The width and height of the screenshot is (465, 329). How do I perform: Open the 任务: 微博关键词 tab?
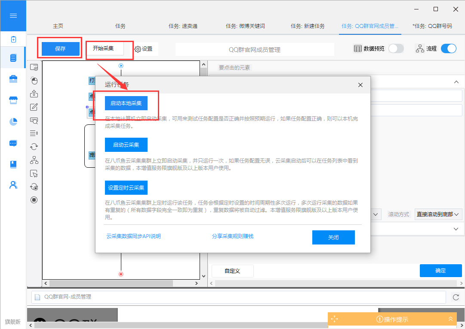[x=245, y=26]
